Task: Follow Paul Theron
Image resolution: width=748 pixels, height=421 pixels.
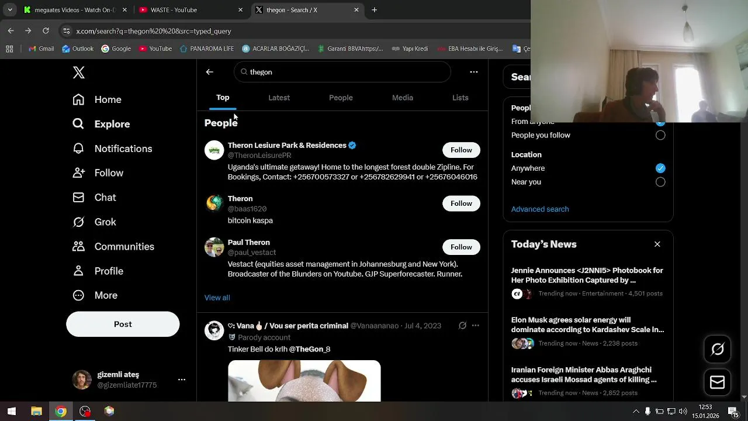Action: [461, 247]
